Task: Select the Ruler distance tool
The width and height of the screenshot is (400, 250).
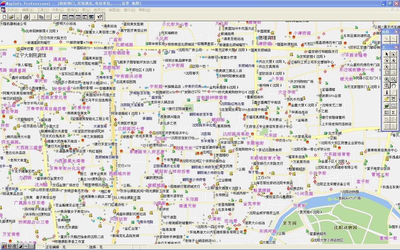Action: 394,106
